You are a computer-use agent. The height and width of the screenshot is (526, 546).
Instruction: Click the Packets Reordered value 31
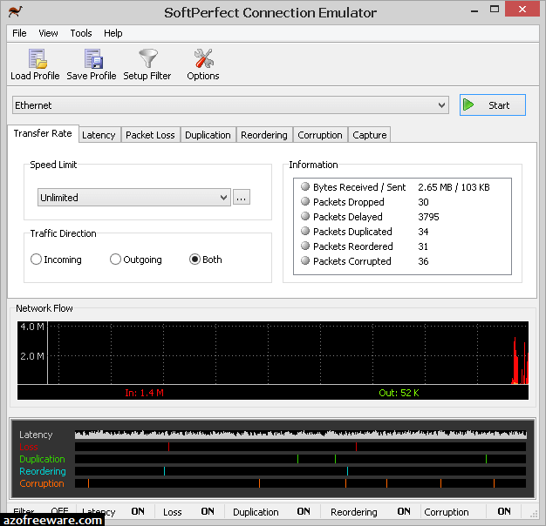(423, 246)
